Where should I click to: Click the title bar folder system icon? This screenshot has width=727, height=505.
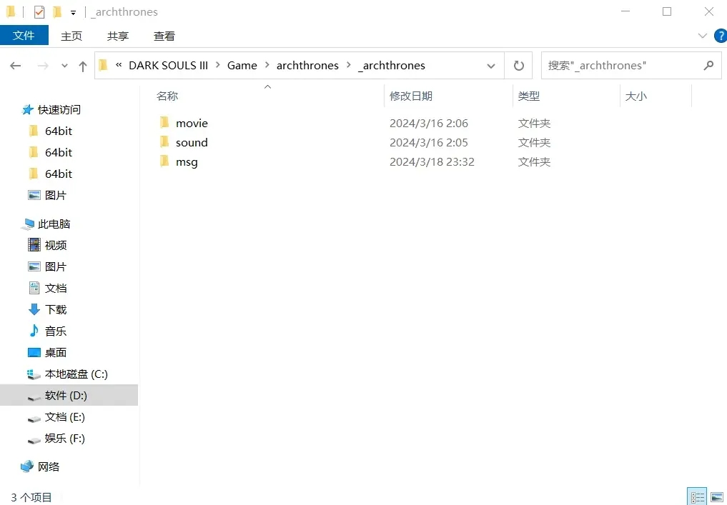(x=11, y=12)
